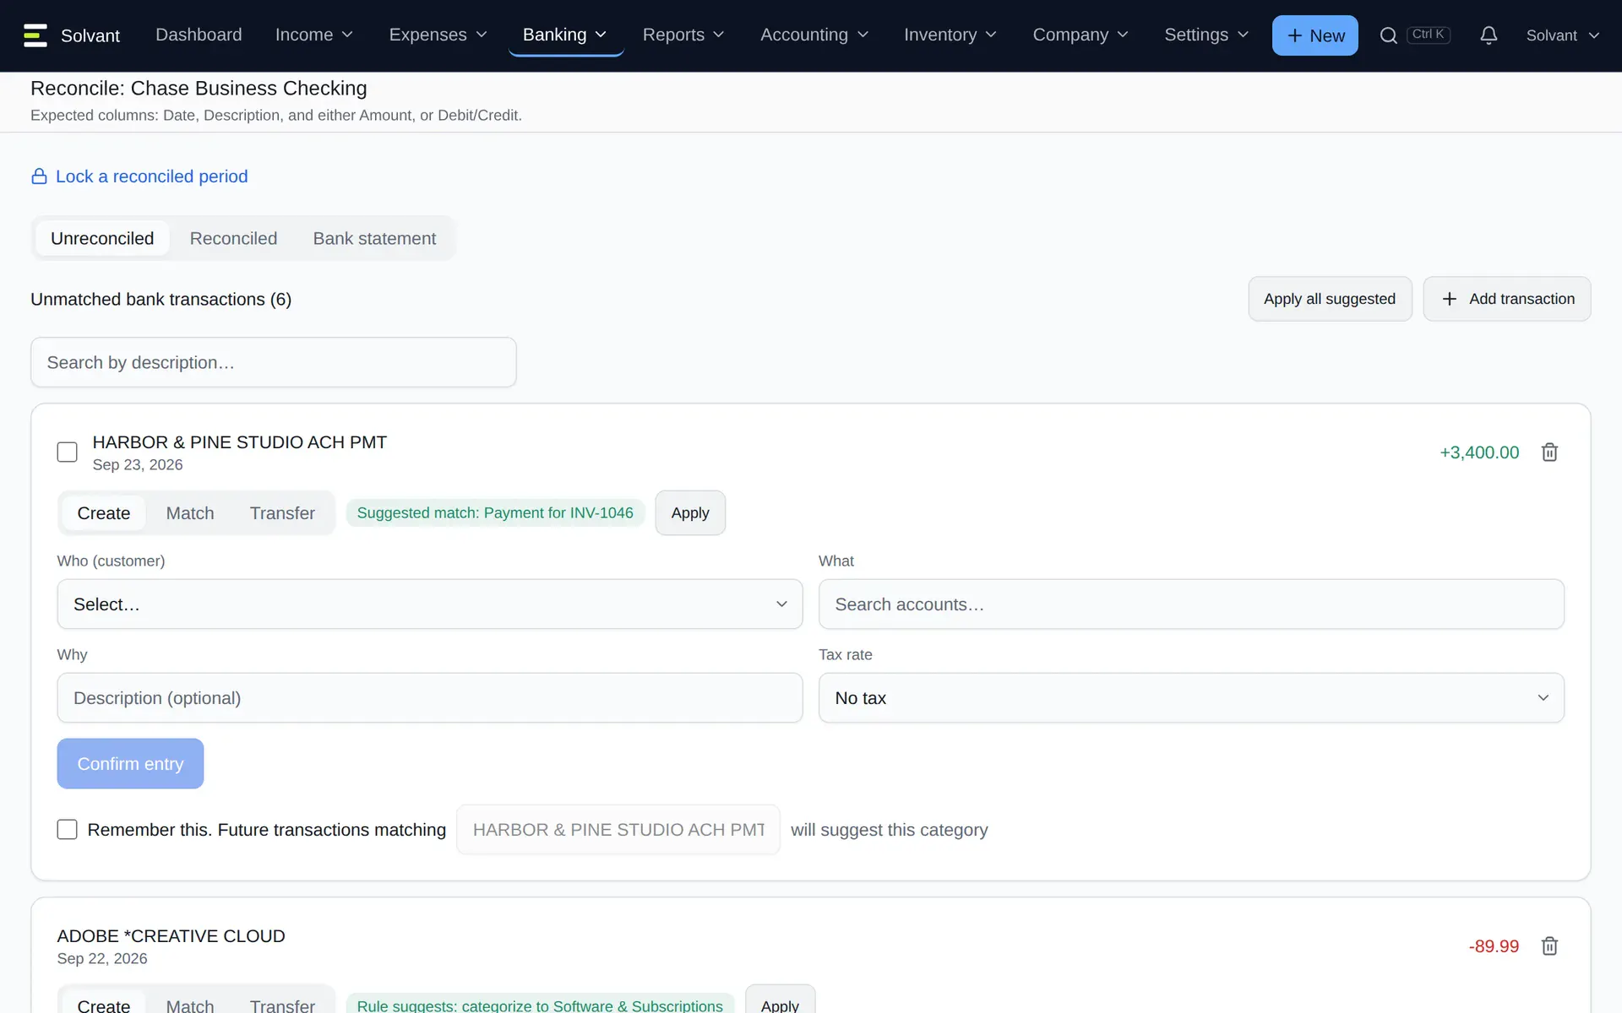Click the +3,400.00 amount
Viewport: 1622px width, 1013px height.
click(x=1479, y=452)
